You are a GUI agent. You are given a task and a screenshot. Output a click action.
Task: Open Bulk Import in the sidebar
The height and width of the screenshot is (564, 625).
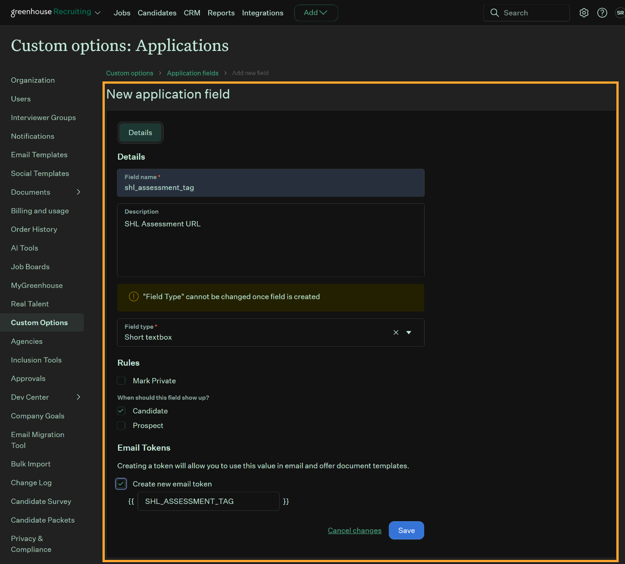pyautogui.click(x=31, y=464)
